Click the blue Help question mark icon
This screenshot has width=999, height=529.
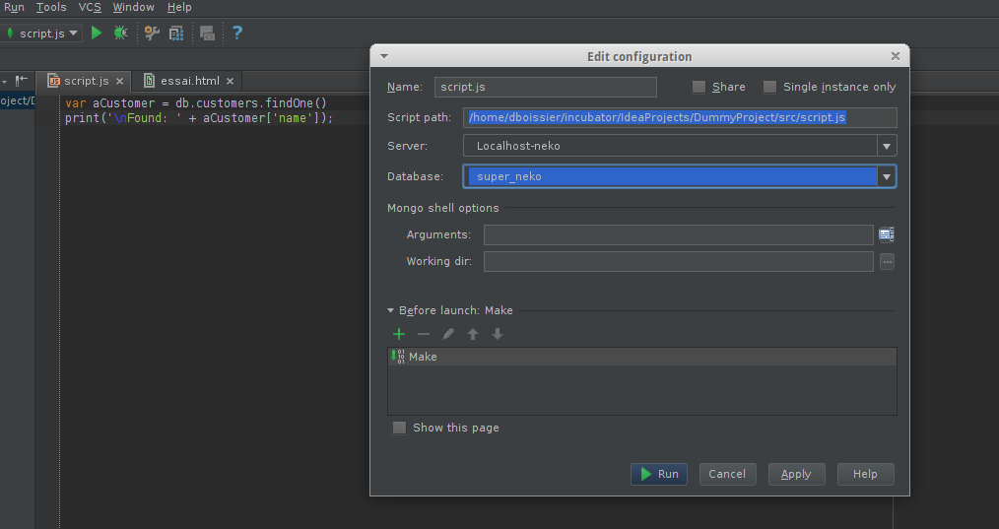point(236,33)
